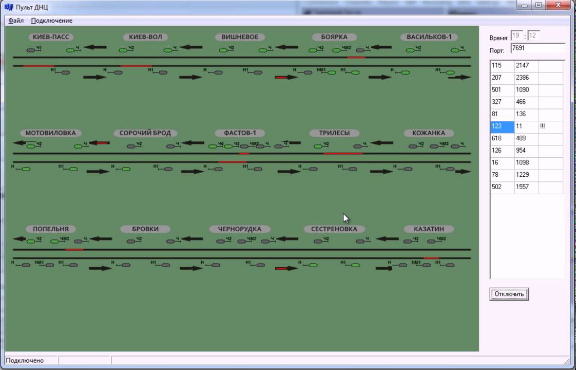
Task: Select signal ЧМ2 at ФАСТОВ-1
Action: click(x=245, y=146)
